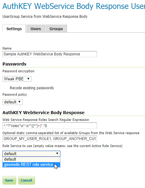Choose default in the Role Service list

click(31, 159)
